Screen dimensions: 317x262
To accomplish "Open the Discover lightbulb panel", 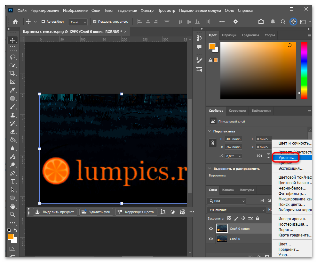I will pos(293,22).
